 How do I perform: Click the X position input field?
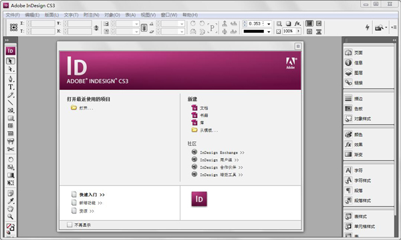click(x=43, y=23)
